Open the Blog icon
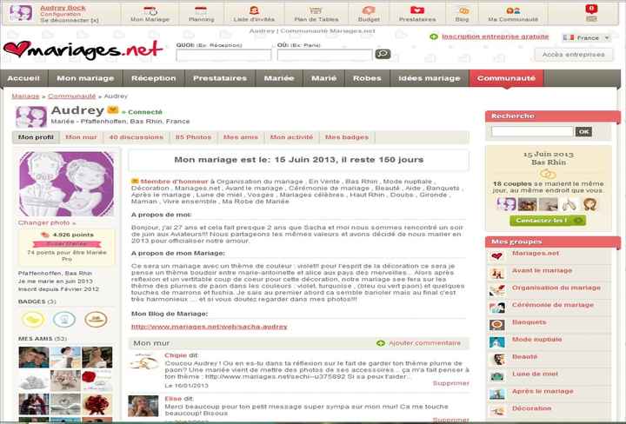 click(463, 11)
